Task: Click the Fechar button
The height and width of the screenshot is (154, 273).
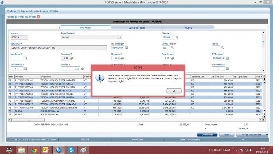Action: coord(227,134)
